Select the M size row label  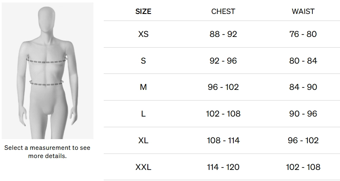click(x=143, y=87)
